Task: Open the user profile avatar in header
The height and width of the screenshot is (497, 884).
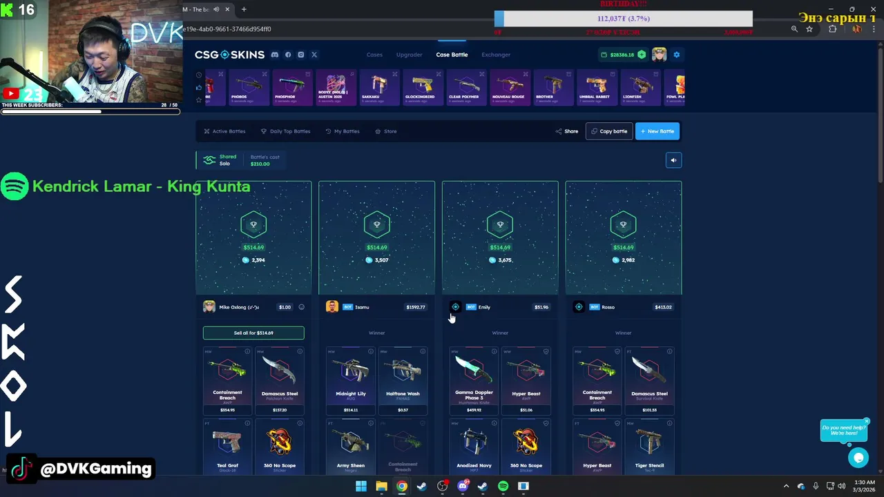Action: 659,55
